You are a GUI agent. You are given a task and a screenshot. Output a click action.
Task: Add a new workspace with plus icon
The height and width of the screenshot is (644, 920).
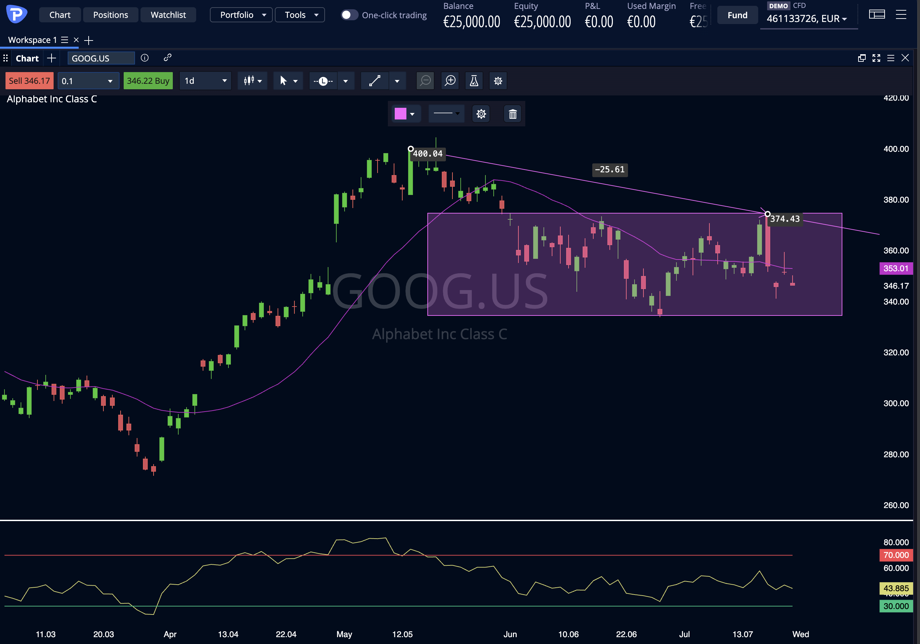click(x=89, y=40)
